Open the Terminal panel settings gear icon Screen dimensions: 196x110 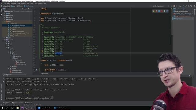(x=190, y=76)
